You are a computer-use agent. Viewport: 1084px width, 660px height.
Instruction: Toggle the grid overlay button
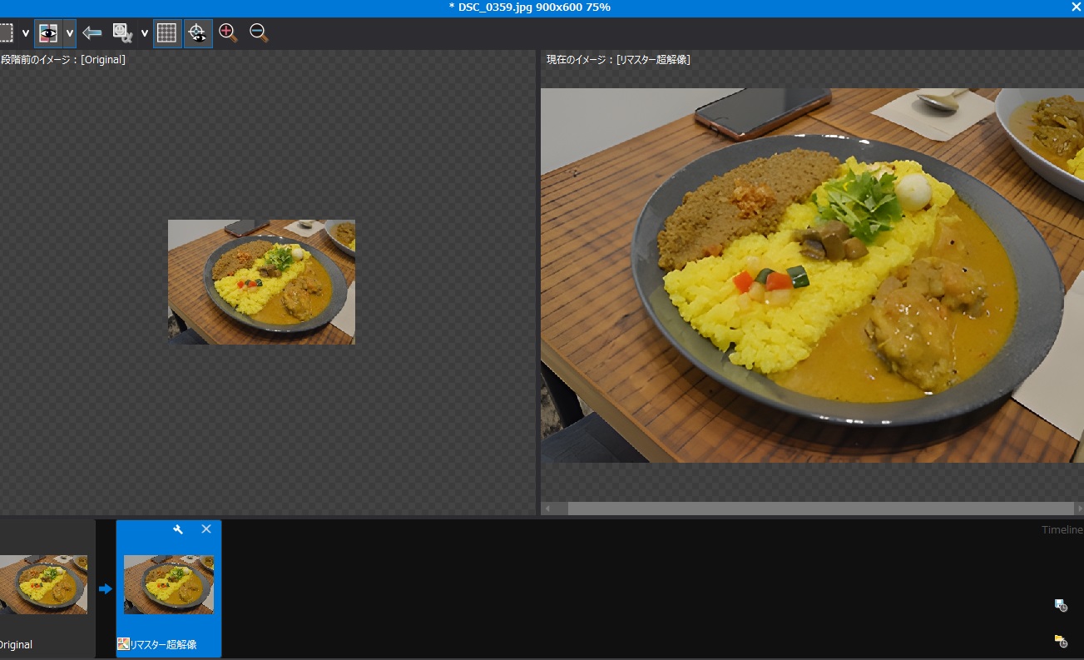click(167, 33)
